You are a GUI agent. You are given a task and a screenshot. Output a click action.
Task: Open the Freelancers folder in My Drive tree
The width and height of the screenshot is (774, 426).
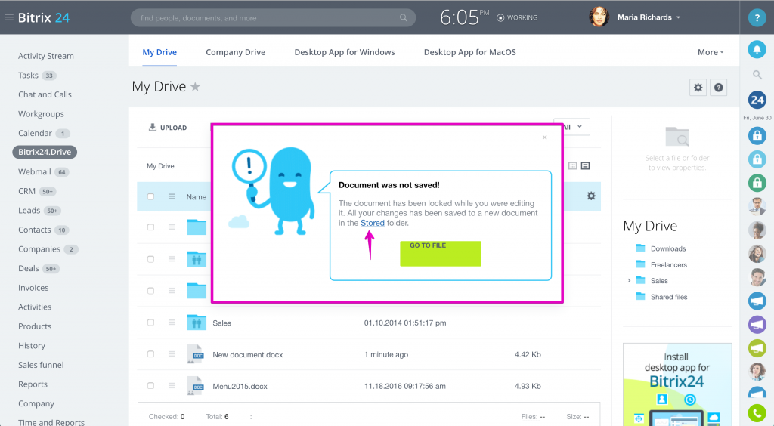(668, 265)
